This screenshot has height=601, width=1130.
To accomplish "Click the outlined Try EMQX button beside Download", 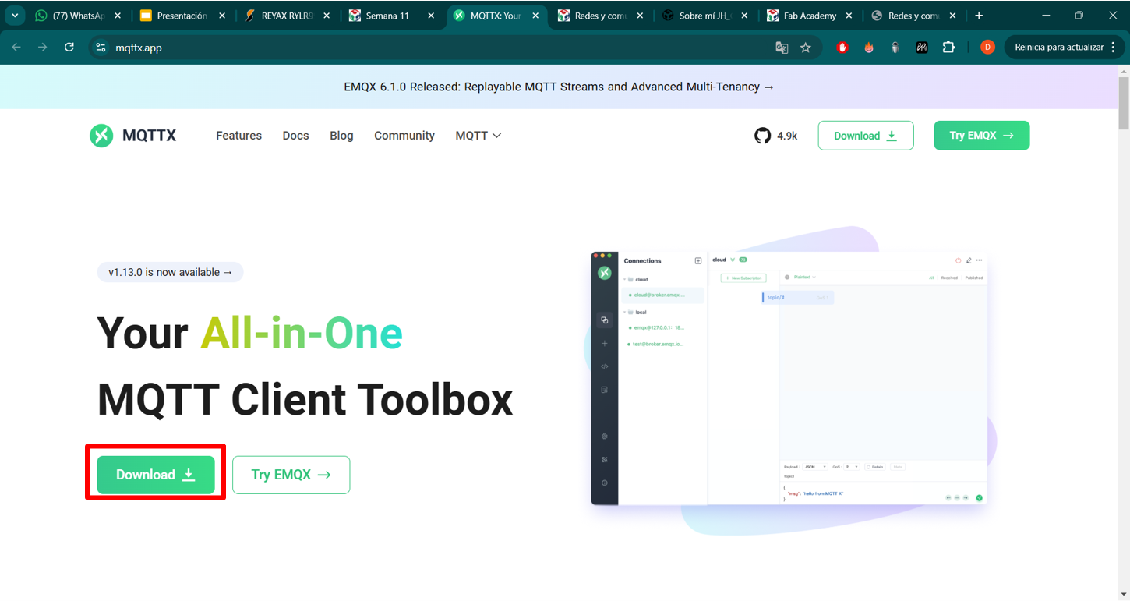I will point(291,475).
